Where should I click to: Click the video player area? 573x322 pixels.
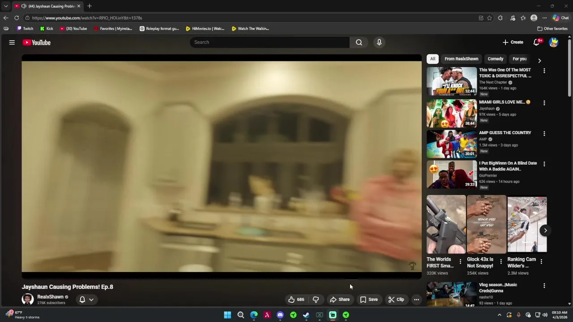click(x=222, y=166)
